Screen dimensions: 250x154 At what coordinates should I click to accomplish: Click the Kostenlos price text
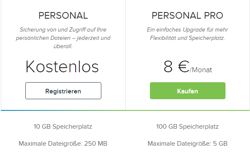(x=62, y=67)
